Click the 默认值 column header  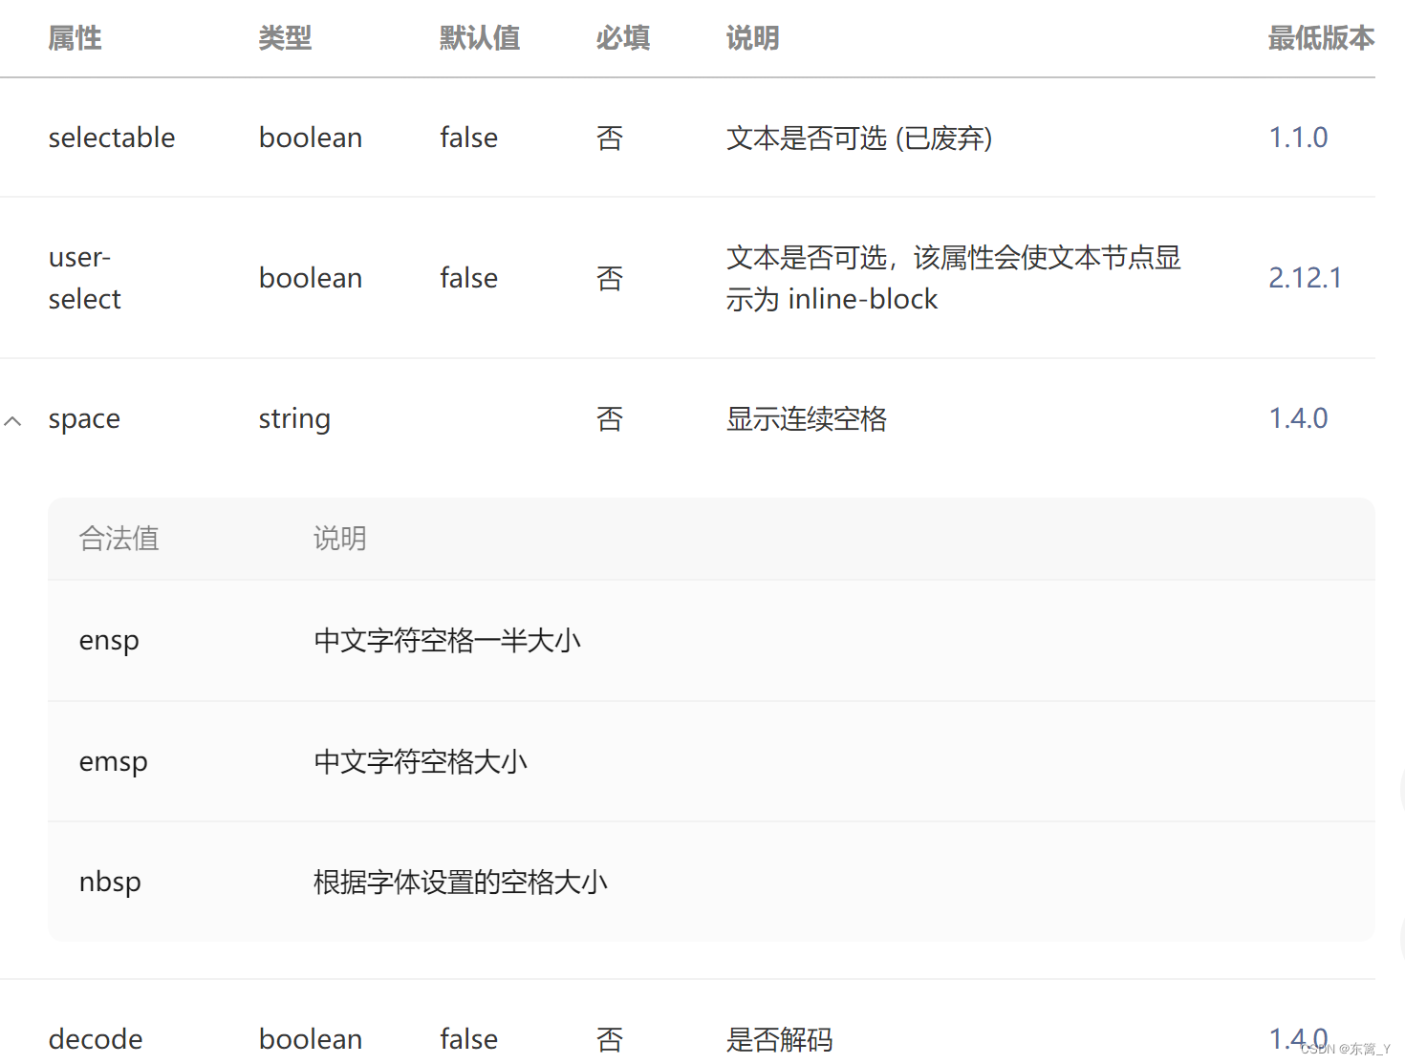480,38
